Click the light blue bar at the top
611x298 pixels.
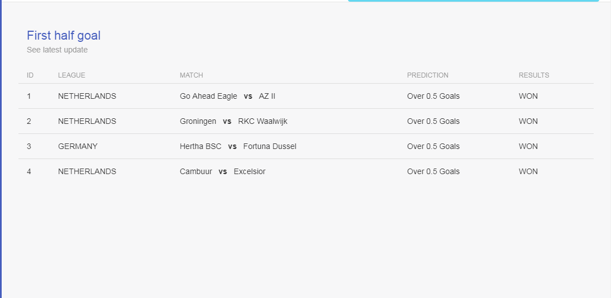pos(474,1)
